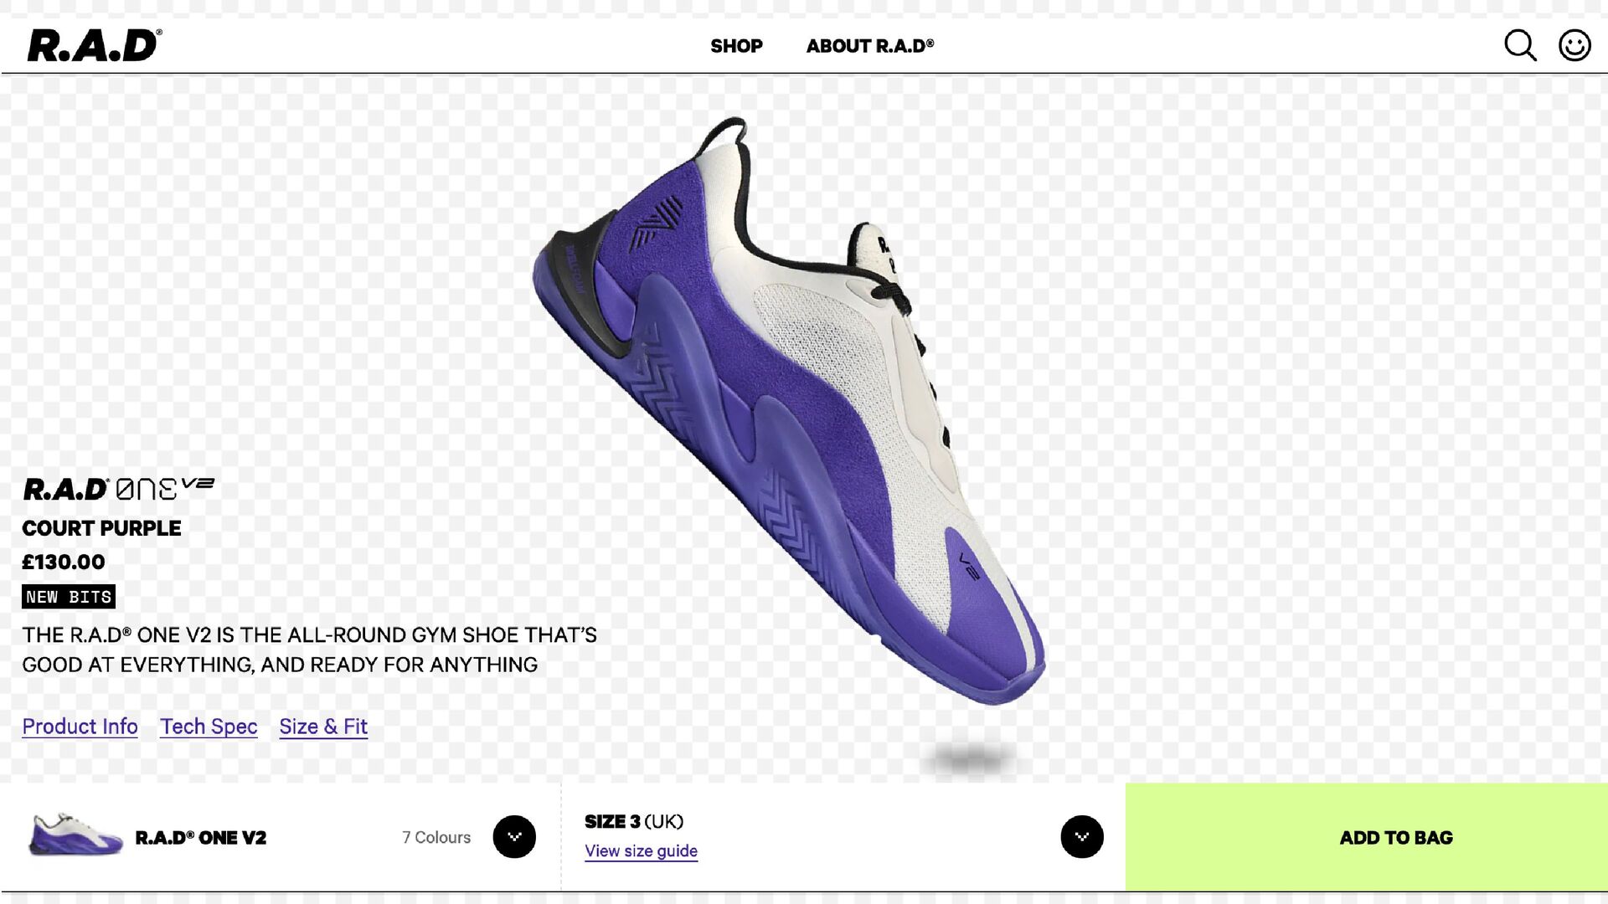
Task: Click the large Court Purple shoe image
Action: pyautogui.click(x=789, y=412)
